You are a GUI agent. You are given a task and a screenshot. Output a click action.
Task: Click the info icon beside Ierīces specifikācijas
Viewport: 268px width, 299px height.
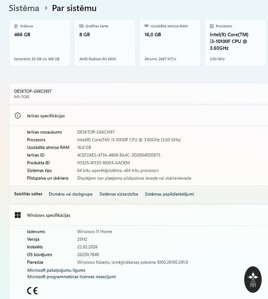click(18, 116)
